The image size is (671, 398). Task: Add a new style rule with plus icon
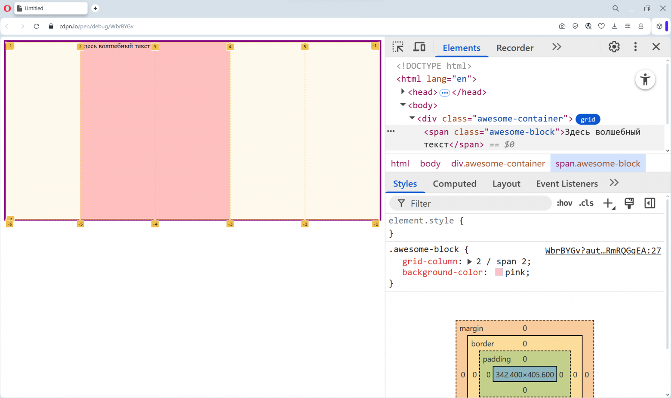608,203
